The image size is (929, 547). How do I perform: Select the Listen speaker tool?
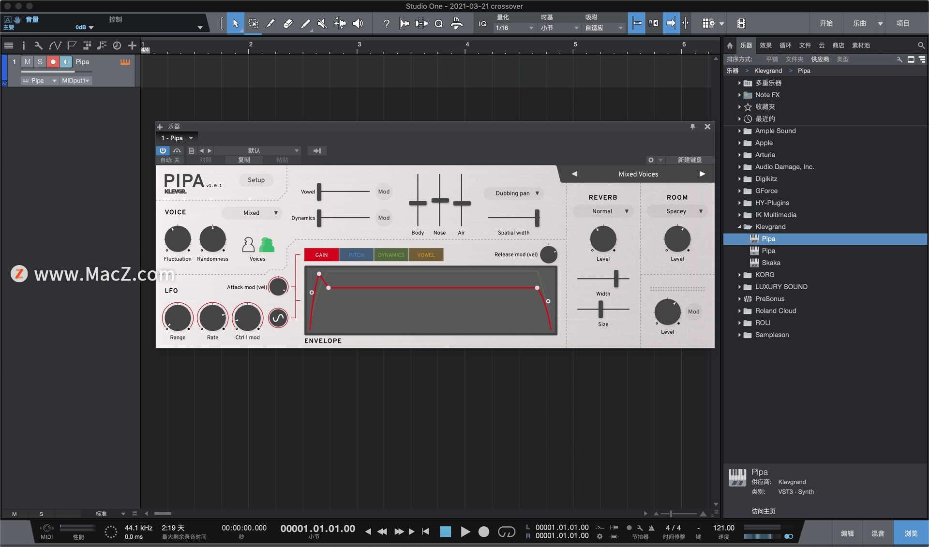pos(358,23)
